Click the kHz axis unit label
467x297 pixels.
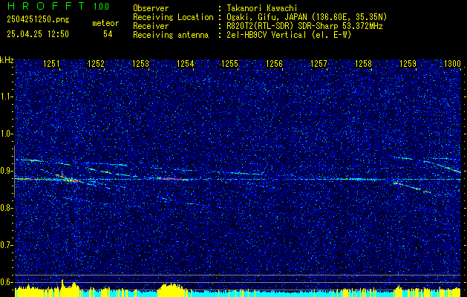(x=7, y=60)
